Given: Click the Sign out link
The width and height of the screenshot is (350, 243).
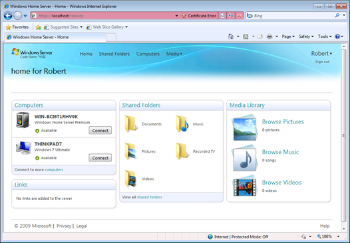Looking at the screenshot, I should click(x=322, y=62).
